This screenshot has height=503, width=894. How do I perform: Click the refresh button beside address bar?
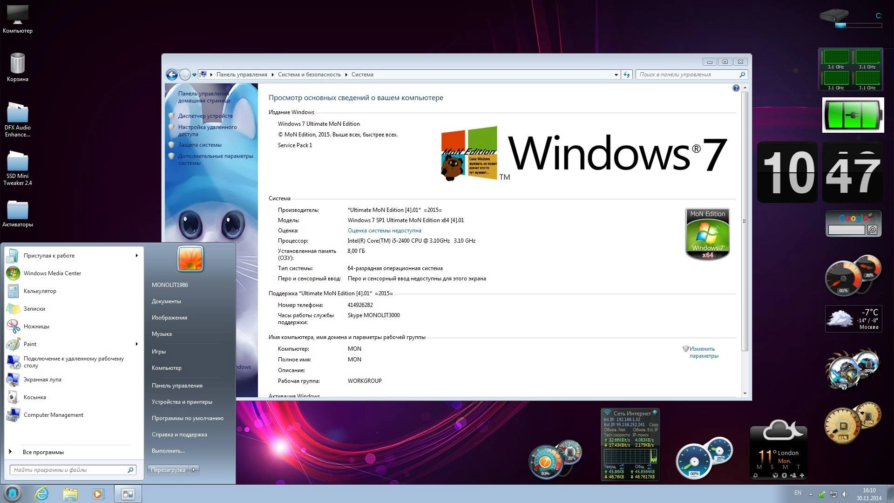(627, 75)
